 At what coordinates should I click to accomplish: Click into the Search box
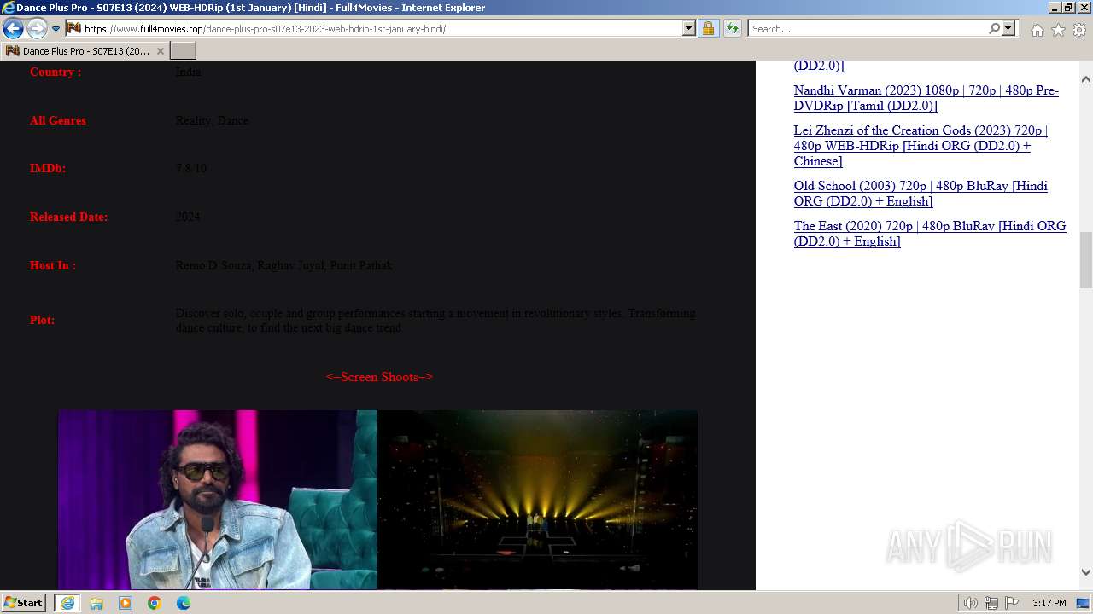867,28
